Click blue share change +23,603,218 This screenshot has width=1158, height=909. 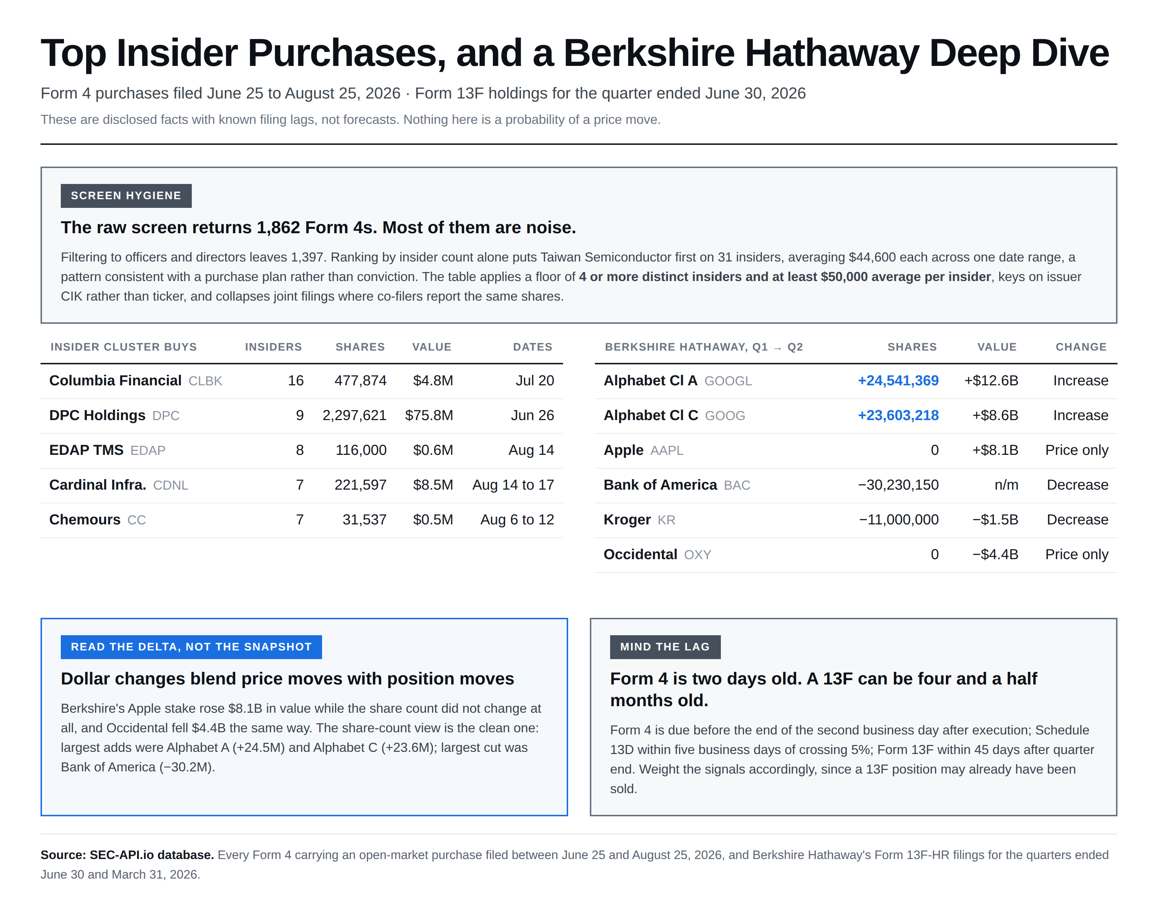[x=899, y=415]
